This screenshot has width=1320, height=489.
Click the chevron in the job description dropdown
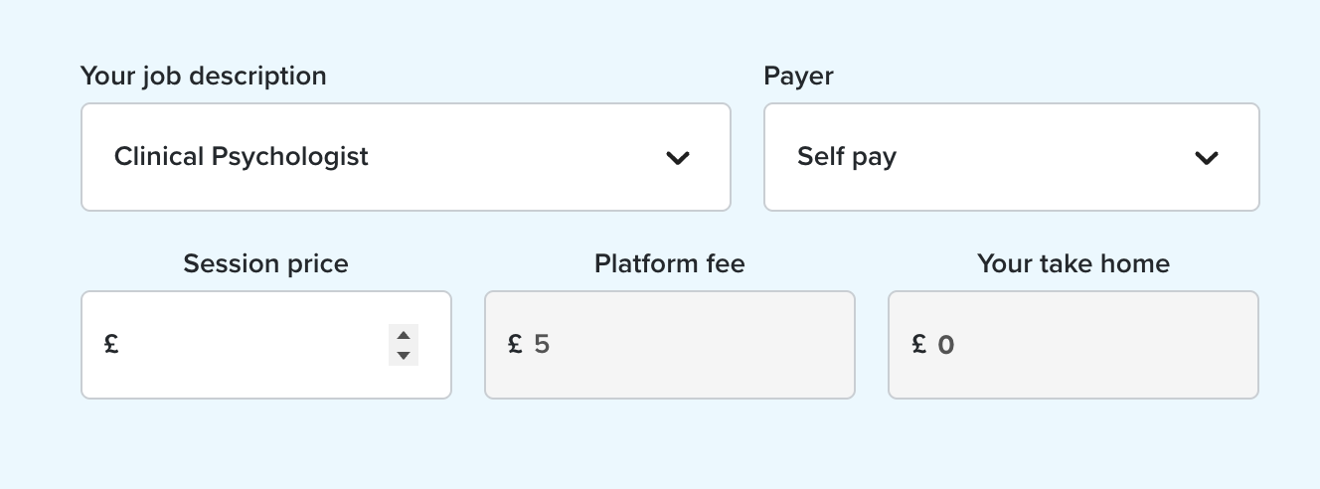678,157
